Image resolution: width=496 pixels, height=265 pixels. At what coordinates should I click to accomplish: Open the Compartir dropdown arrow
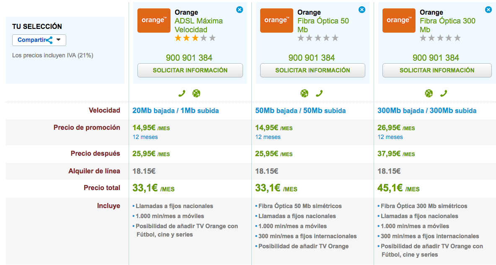pos(59,40)
